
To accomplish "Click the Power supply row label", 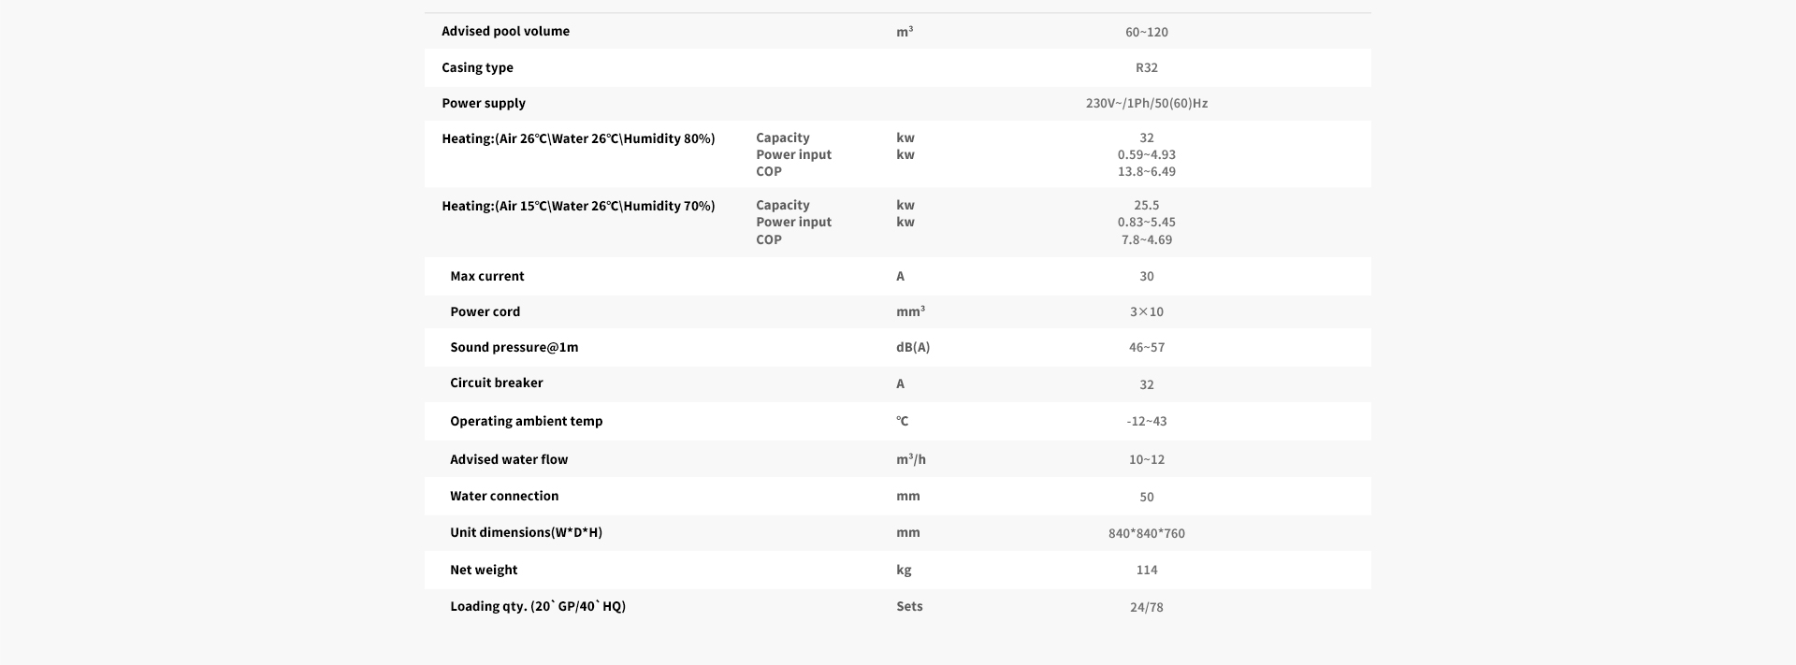I will [x=484, y=103].
